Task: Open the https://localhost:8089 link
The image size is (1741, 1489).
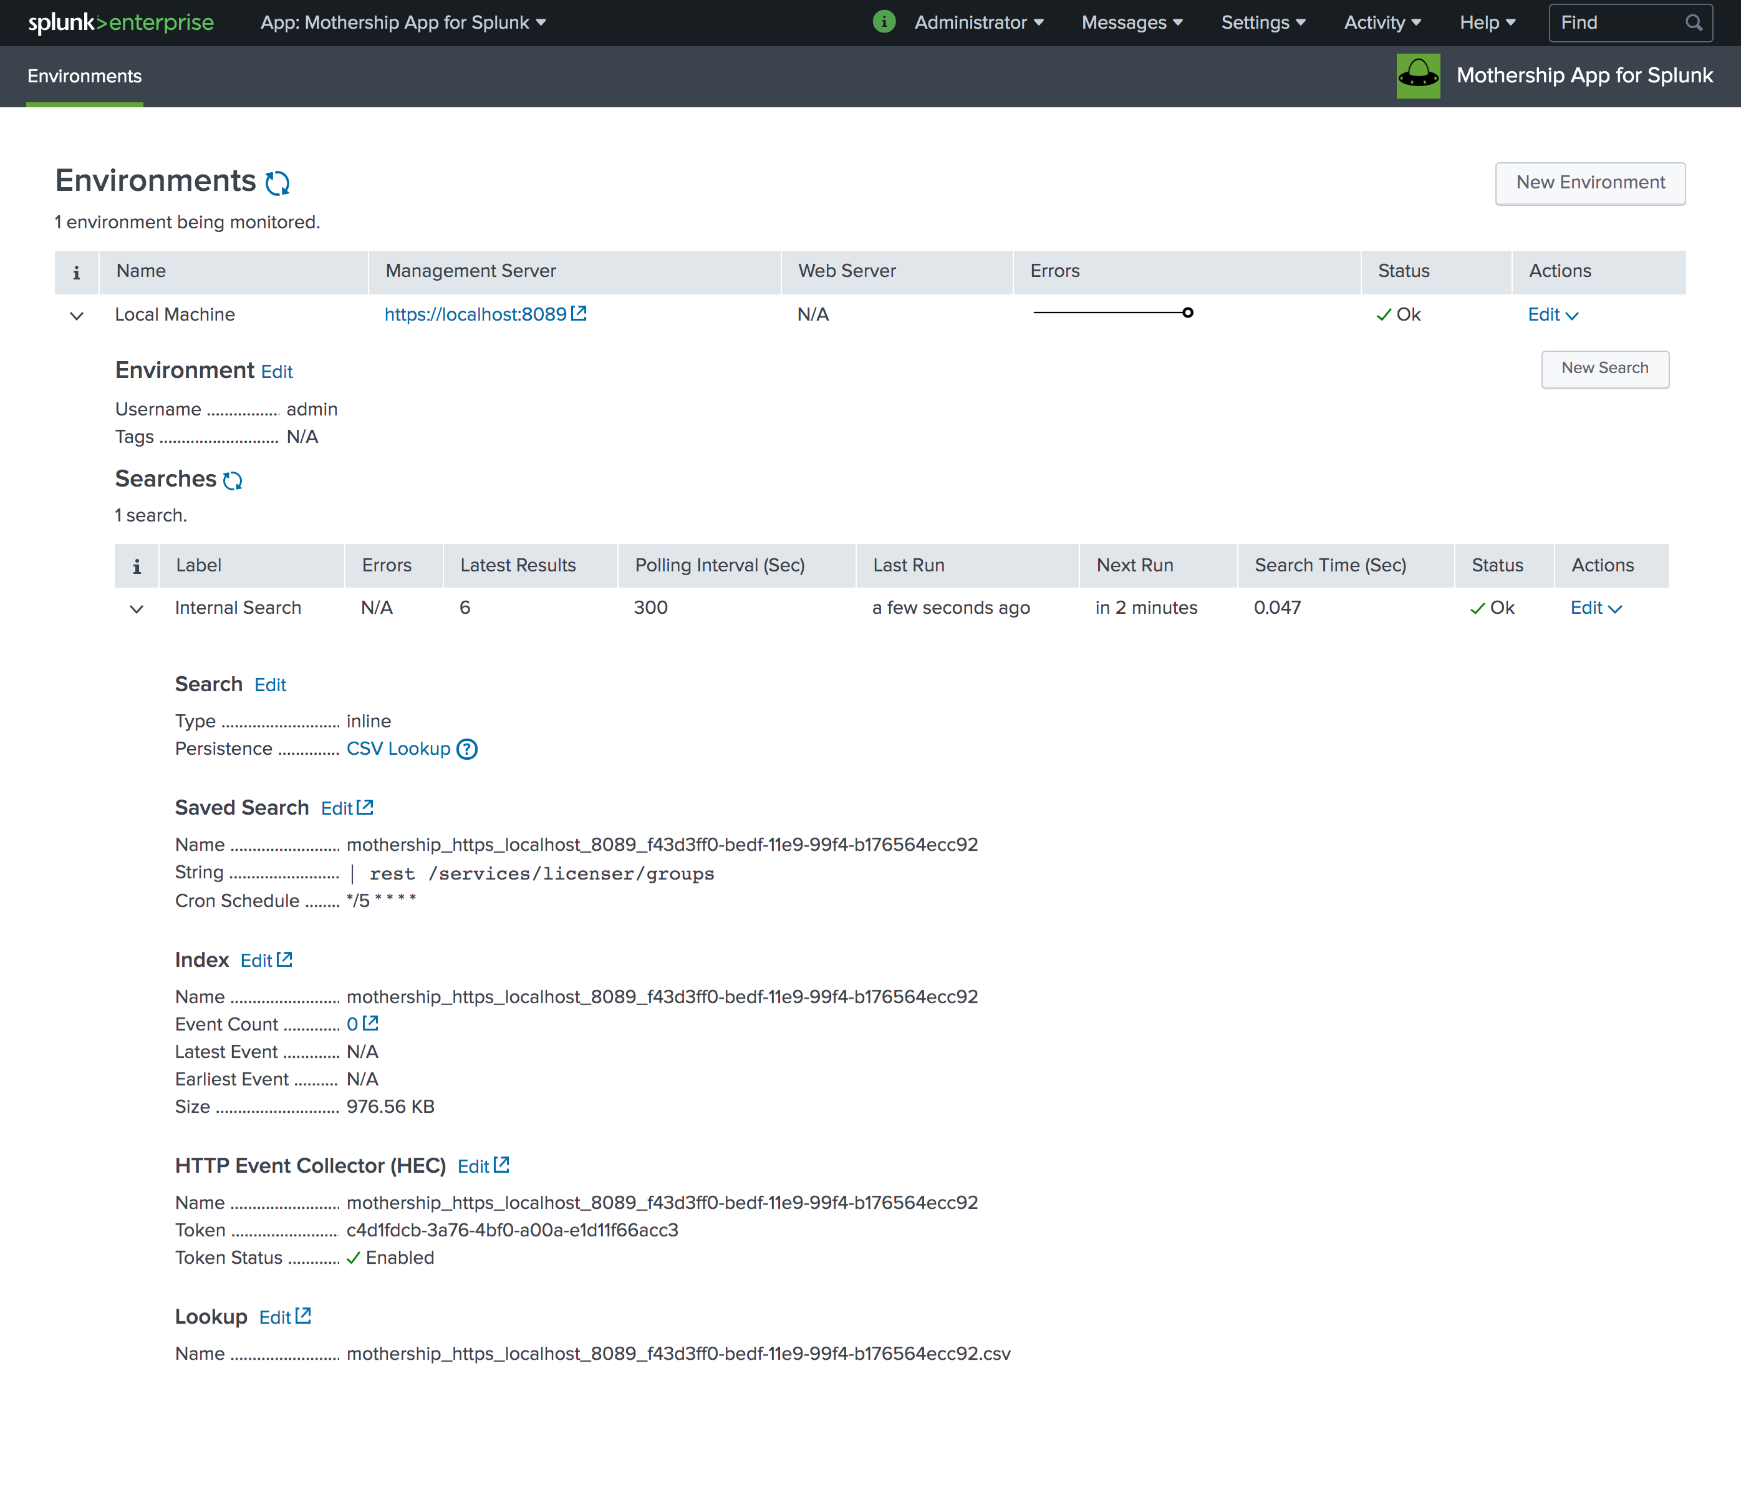Action: tap(476, 314)
